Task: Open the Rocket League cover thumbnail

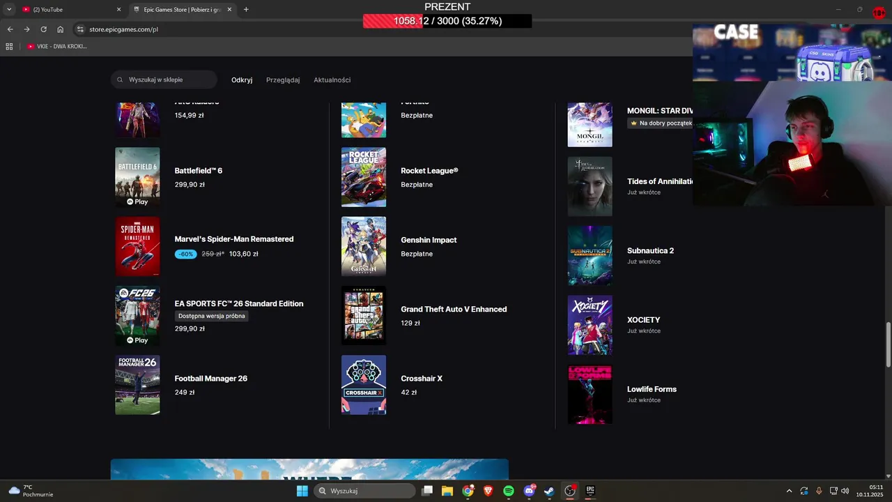Action: click(364, 177)
